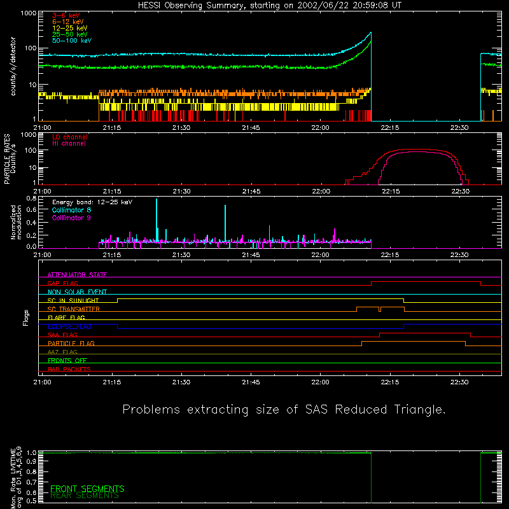Click the counts/s/detector axis label
This screenshot has height=509, width=509.
13,66
